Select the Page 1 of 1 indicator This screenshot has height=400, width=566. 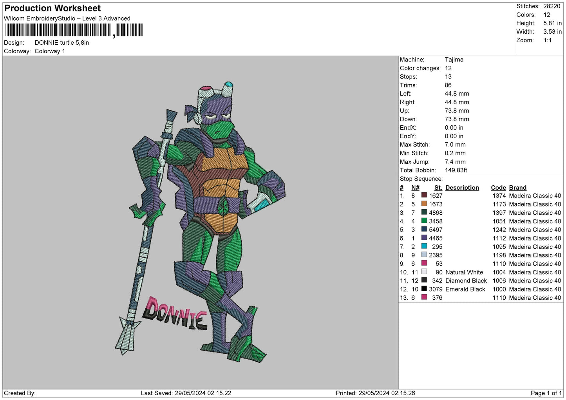coord(546,393)
